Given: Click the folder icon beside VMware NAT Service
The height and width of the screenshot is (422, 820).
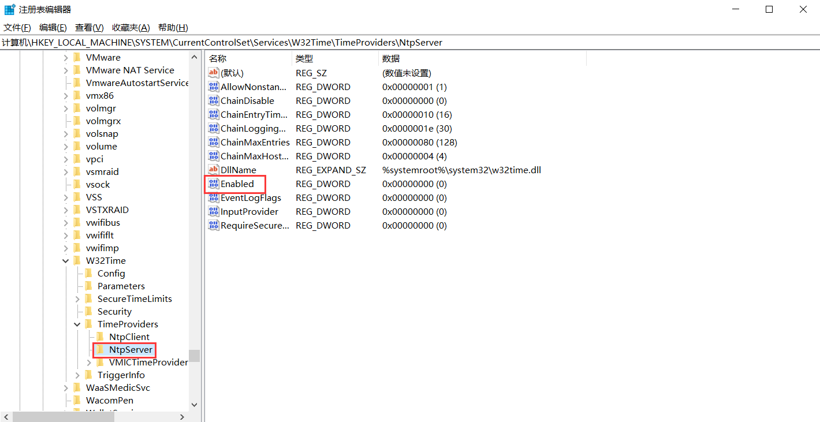Looking at the screenshot, I should (x=77, y=70).
